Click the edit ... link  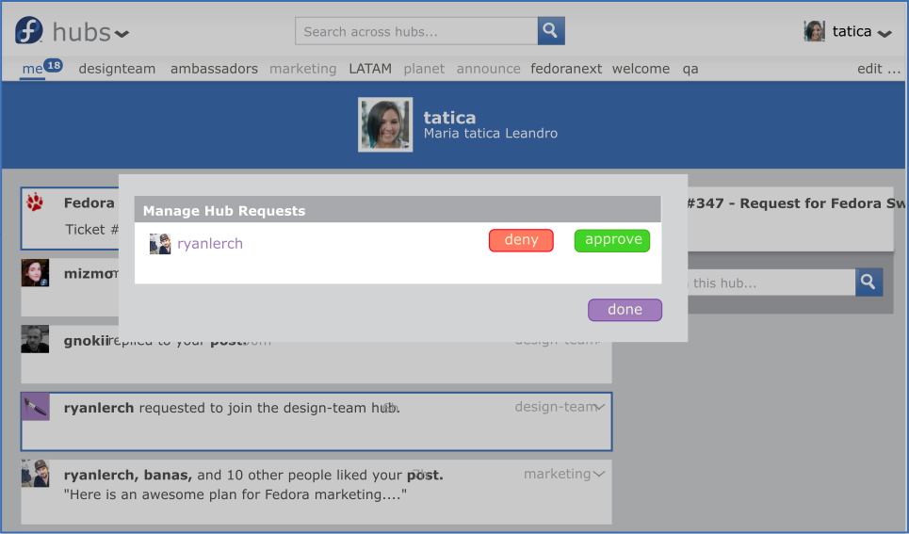(x=879, y=69)
